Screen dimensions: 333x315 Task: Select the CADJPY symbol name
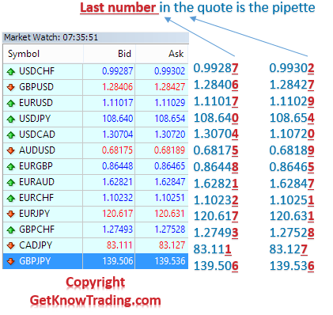coord(36,245)
